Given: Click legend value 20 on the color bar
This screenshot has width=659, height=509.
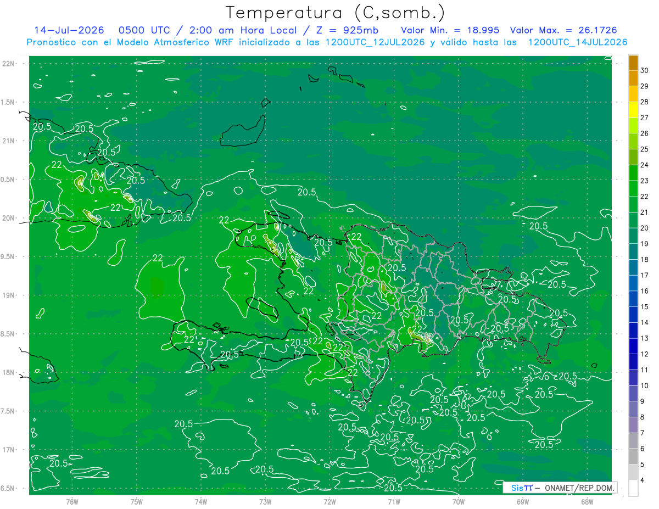Looking at the screenshot, I should point(645,228).
